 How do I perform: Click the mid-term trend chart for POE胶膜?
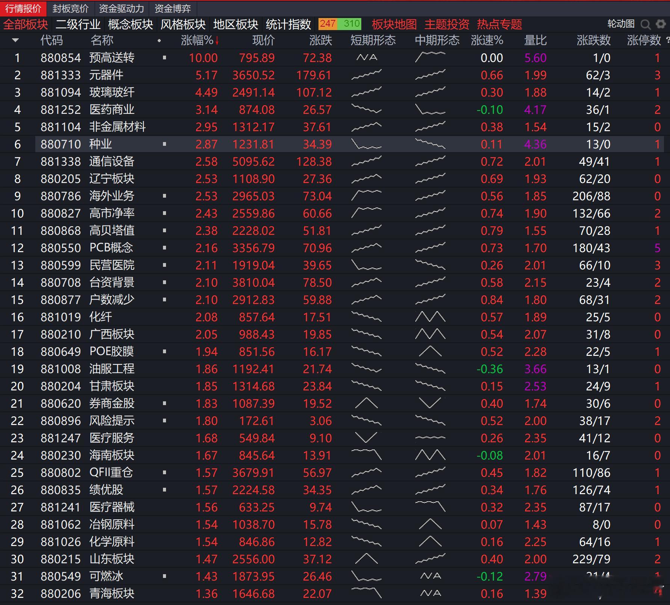pos(430,351)
